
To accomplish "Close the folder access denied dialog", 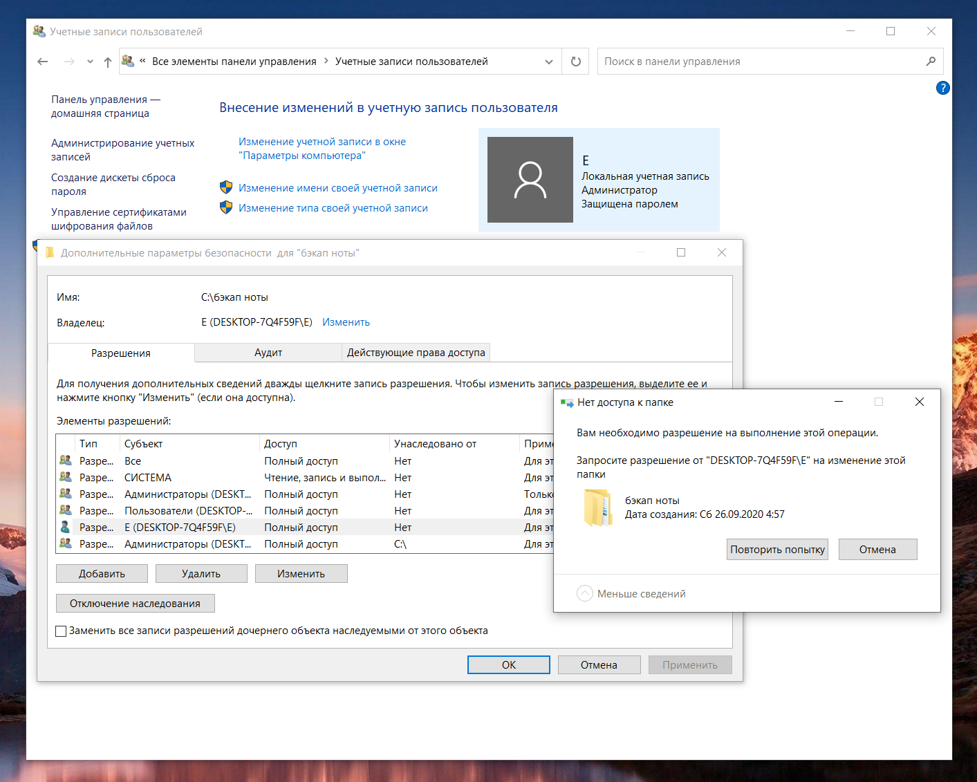I will pyautogui.click(x=920, y=402).
